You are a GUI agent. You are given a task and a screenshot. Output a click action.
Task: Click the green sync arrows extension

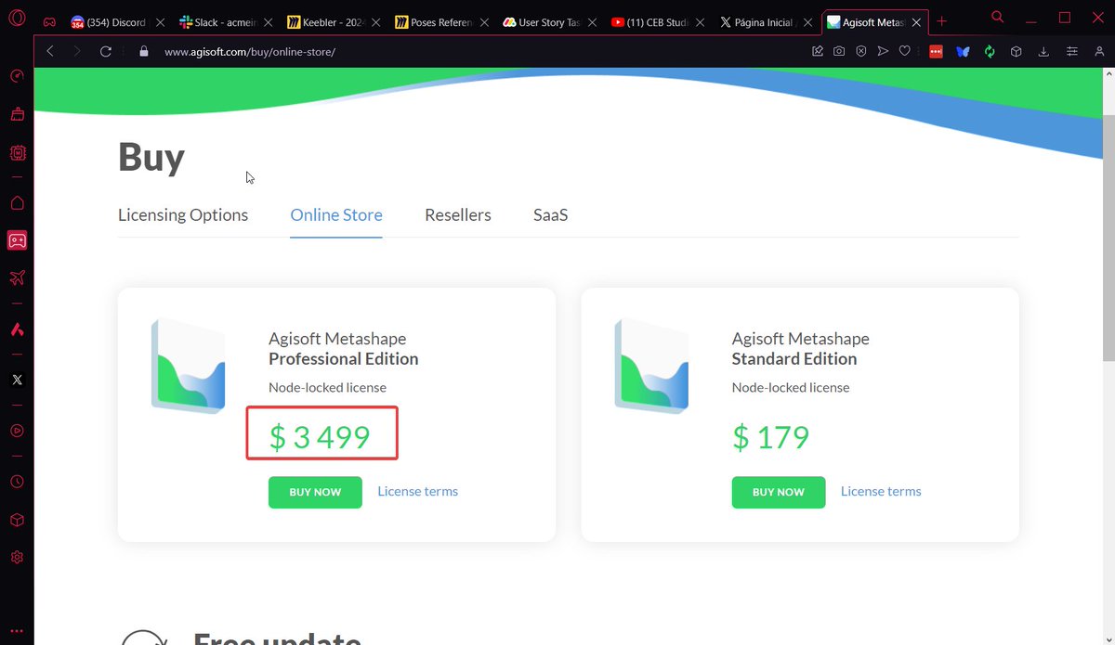990,51
